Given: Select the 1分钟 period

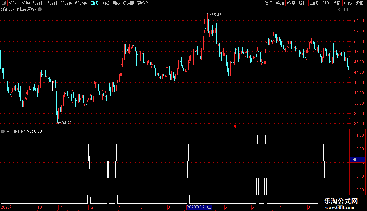Looking at the screenshot, I should (25, 3).
